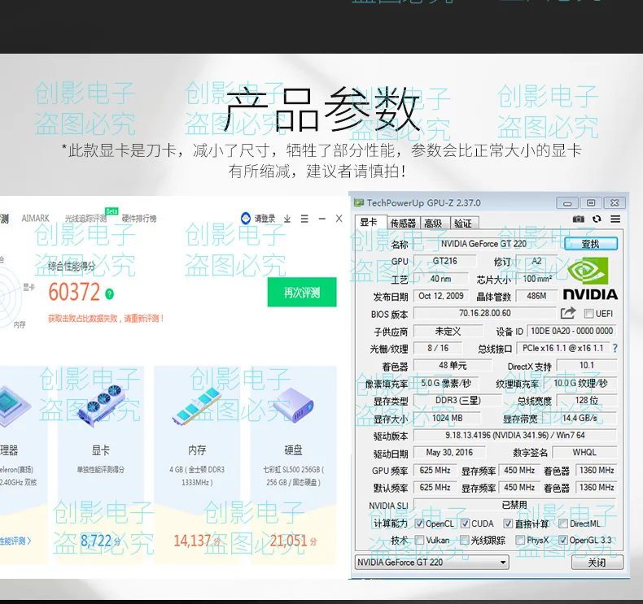Click the 48 单元 shaders value

[453, 365]
